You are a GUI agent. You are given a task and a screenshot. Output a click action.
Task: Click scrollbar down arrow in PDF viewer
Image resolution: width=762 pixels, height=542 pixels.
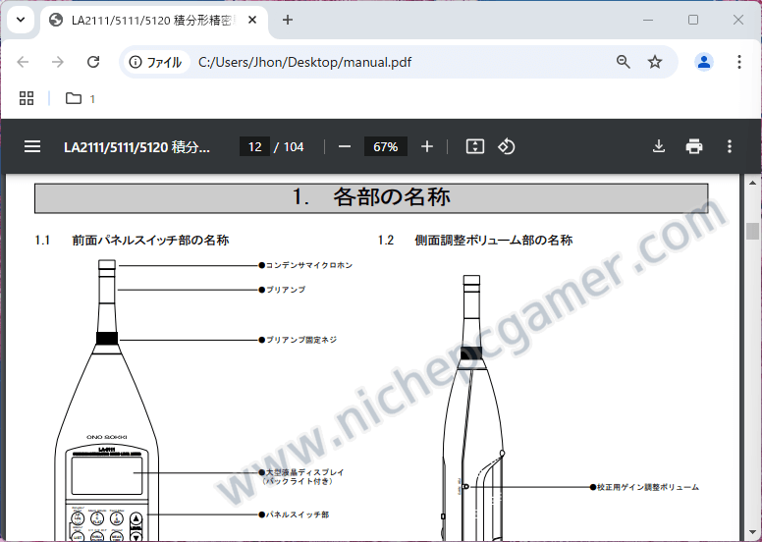click(752, 532)
